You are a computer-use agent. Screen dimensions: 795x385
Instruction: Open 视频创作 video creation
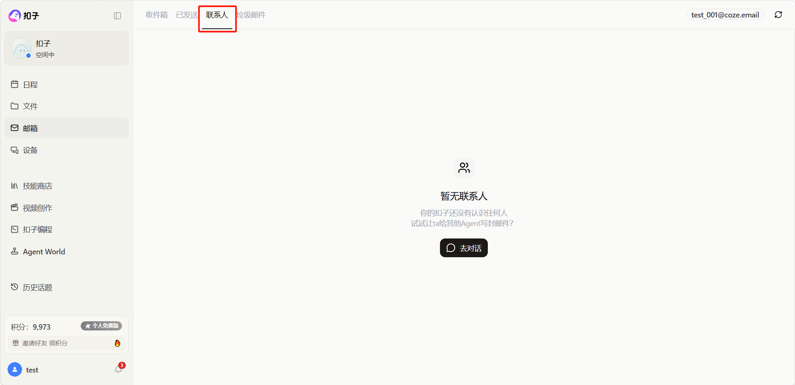click(x=67, y=208)
